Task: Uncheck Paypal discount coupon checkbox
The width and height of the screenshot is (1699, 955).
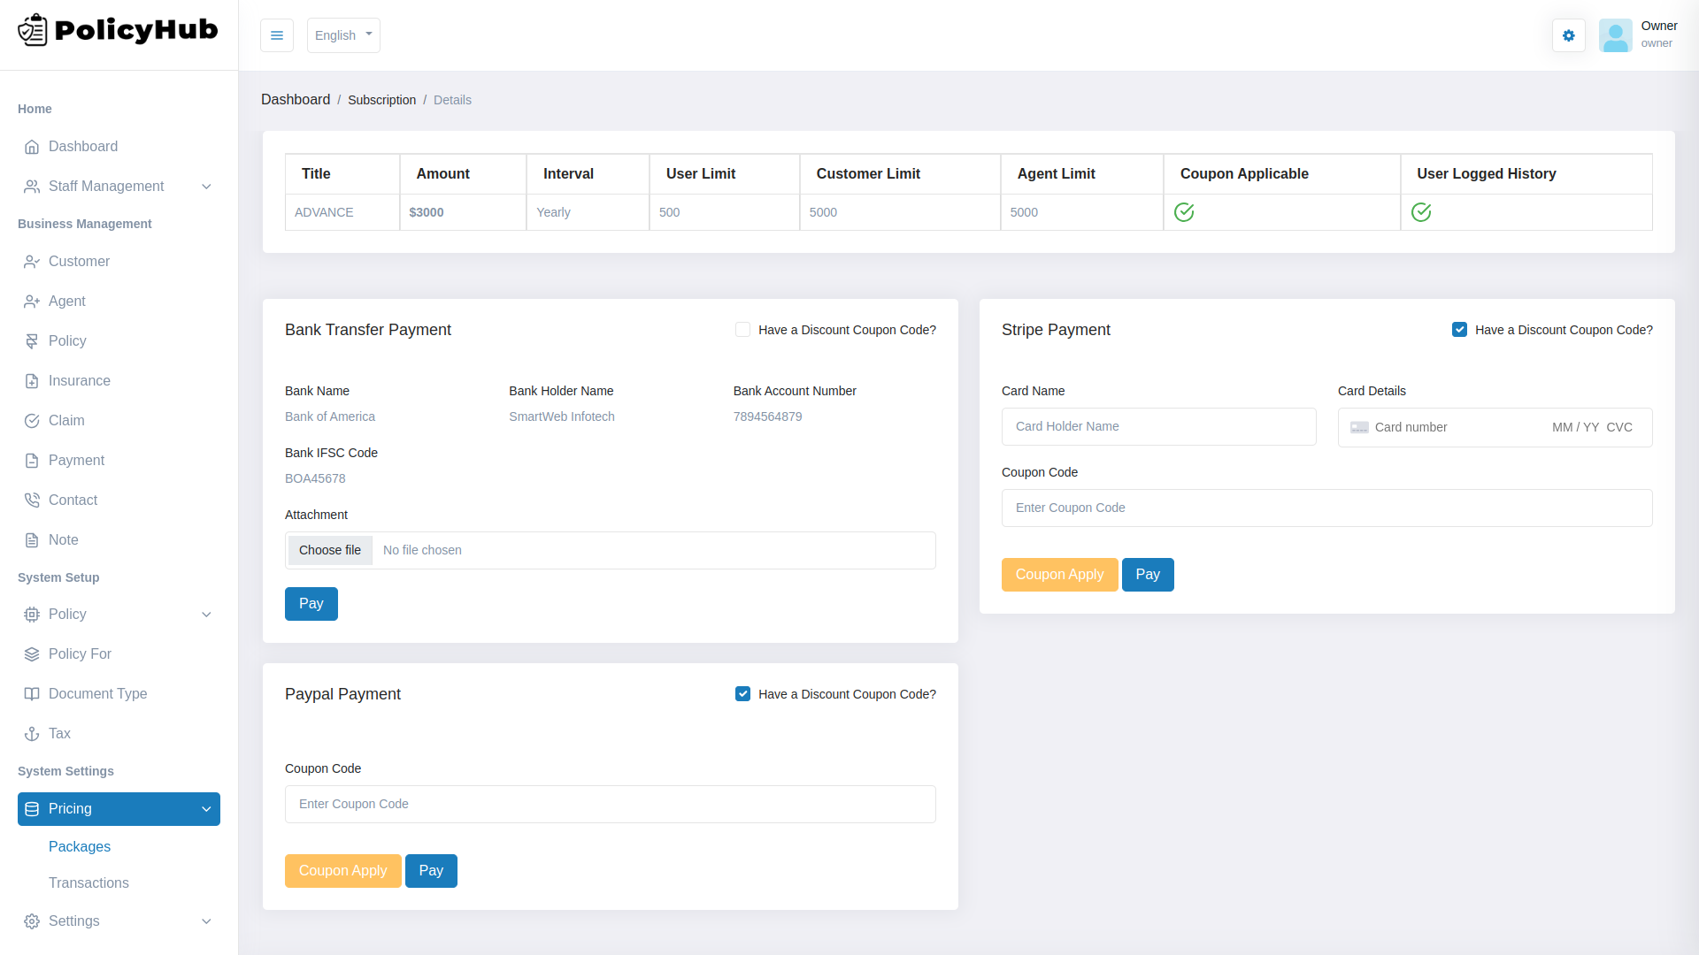Action: pos(742,693)
